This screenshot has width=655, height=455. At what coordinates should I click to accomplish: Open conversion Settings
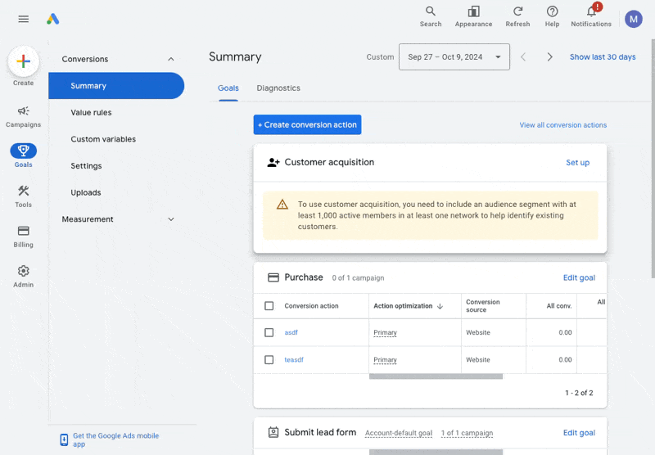click(86, 166)
